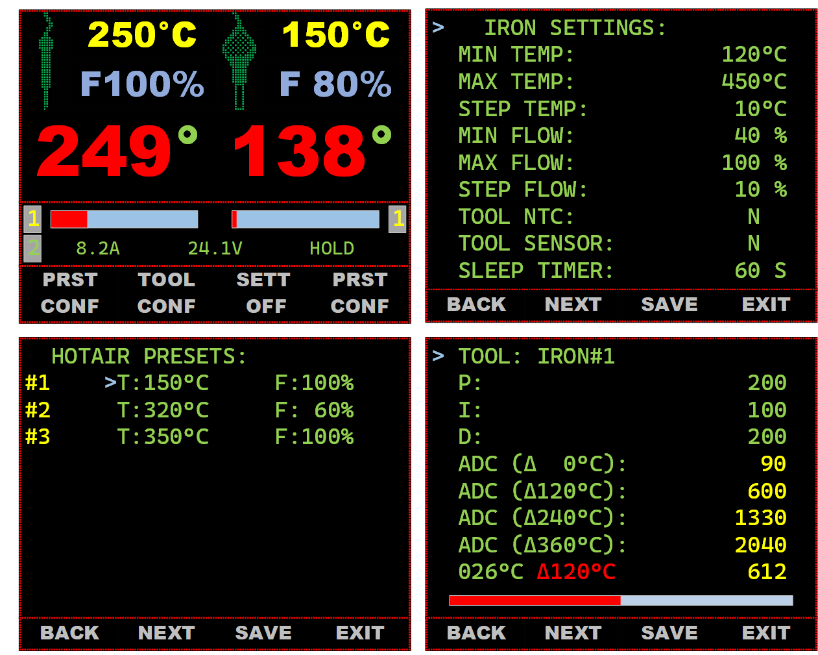
Task: Click EXIT in Tool IRON#1 screen
Action: (766, 633)
